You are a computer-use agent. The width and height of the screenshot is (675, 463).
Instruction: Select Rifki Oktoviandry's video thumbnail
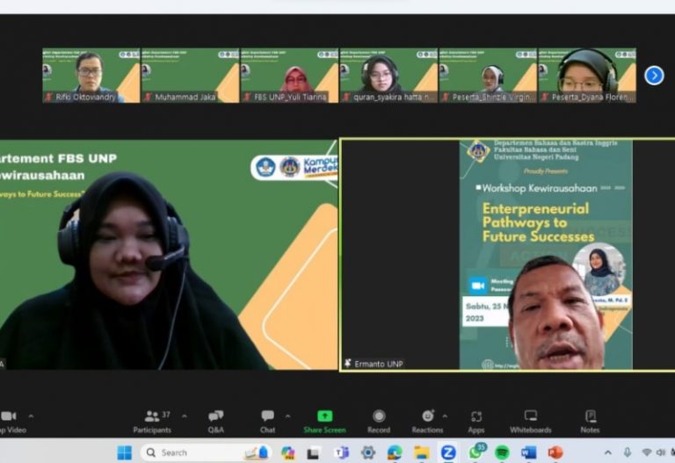(91, 76)
